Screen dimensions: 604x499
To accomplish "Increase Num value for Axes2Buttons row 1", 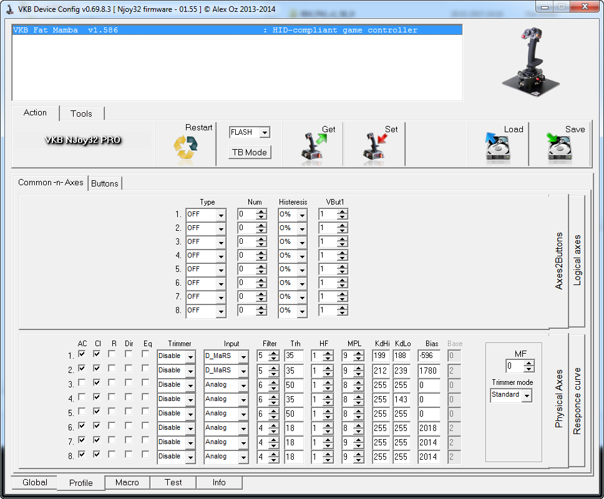I will [261, 212].
